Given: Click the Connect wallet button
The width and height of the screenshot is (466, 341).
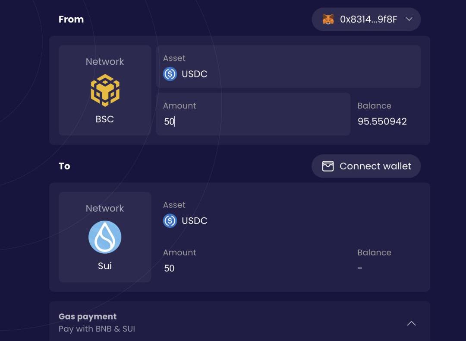Looking at the screenshot, I should 366,166.
